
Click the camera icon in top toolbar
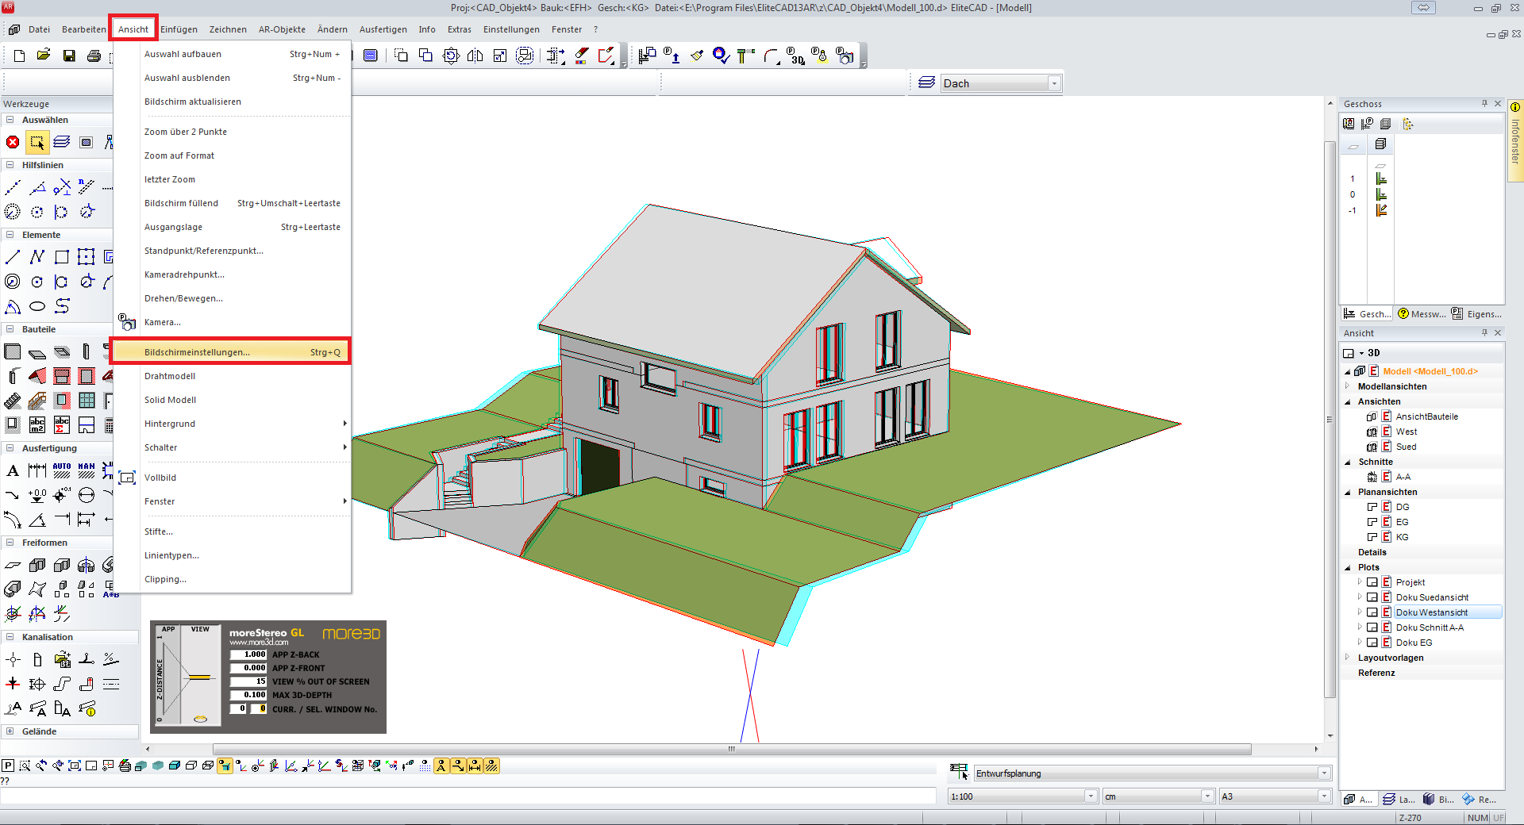(845, 56)
